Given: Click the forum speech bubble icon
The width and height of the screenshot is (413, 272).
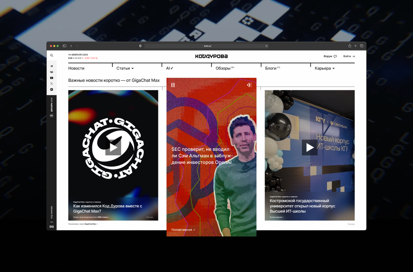Looking at the screenshot, I should 335,56.
